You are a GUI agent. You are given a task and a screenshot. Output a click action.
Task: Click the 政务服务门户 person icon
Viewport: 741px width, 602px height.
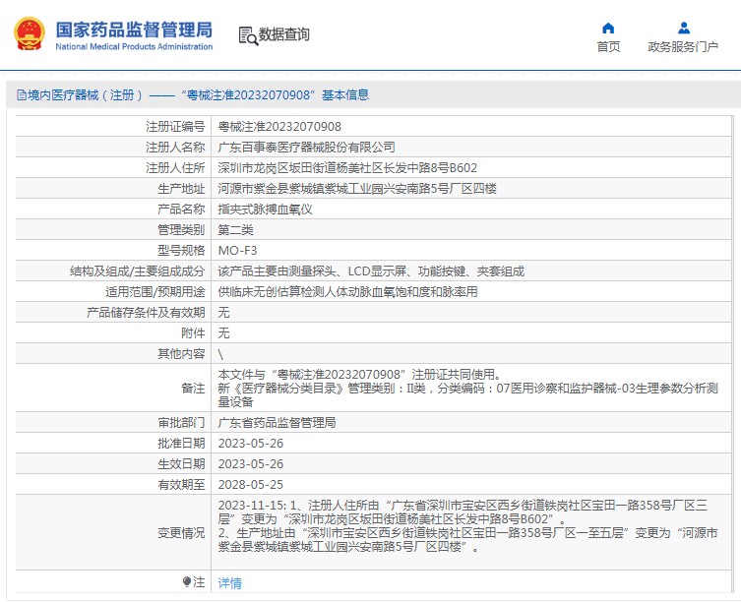(683, 28)
